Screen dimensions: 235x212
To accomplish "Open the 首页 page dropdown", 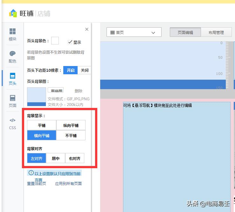I will coord(134,32).
